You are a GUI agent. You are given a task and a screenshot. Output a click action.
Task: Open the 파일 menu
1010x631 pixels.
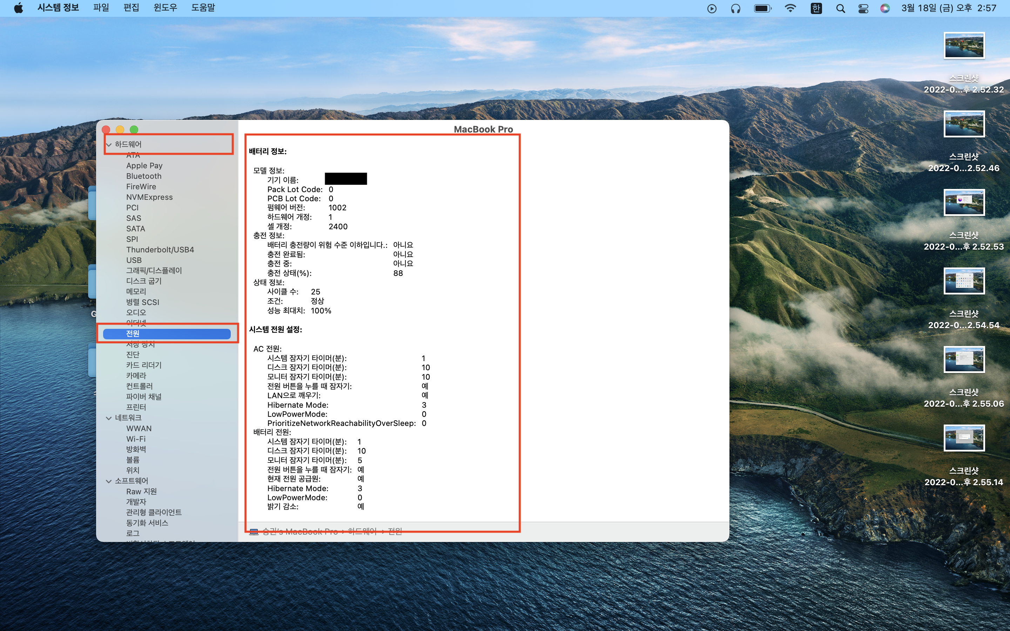point(101,8)
